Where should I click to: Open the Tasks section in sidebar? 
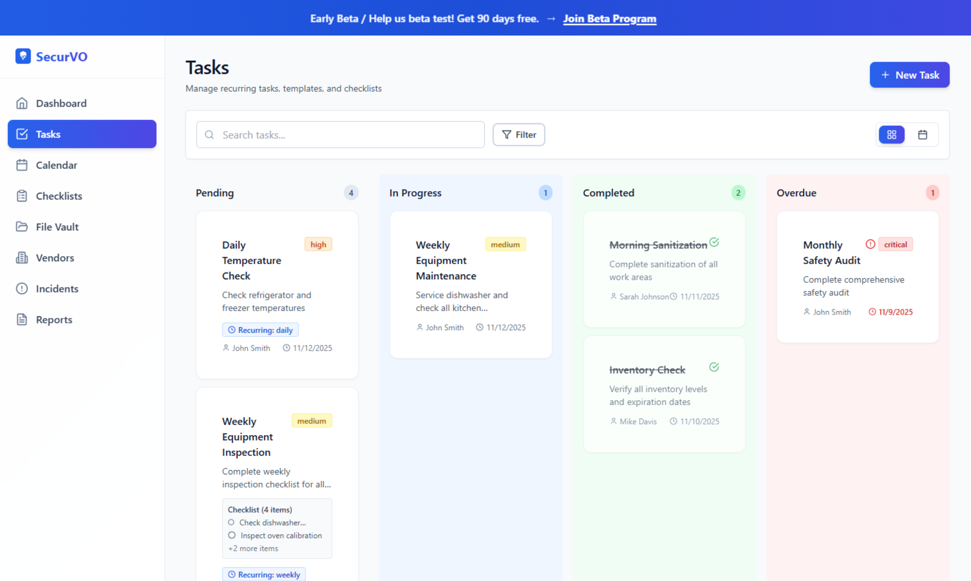48,134
